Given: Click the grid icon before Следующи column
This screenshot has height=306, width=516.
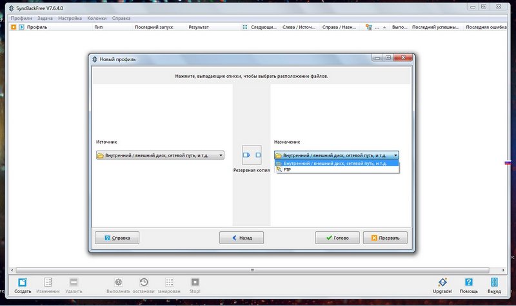Looking at the screenshot, I should (245, 27).
